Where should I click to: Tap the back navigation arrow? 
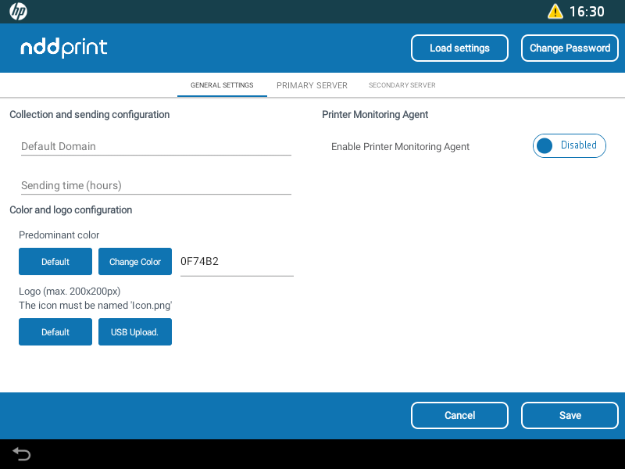click(x=21, y=453)
